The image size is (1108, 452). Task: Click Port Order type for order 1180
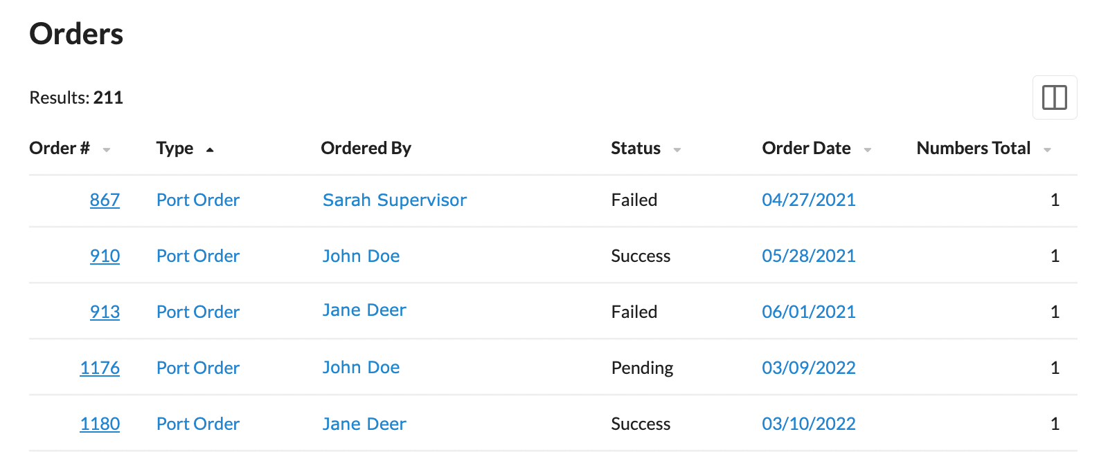(x=198, y=424)
